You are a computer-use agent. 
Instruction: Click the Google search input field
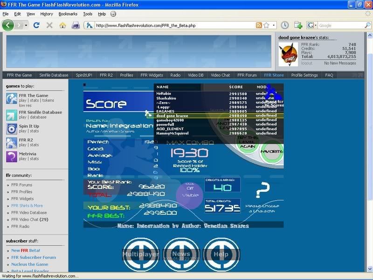338,25
